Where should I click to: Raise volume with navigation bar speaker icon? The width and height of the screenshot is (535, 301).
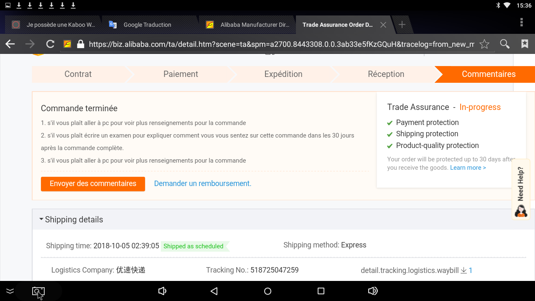click(x=373, y=291)
